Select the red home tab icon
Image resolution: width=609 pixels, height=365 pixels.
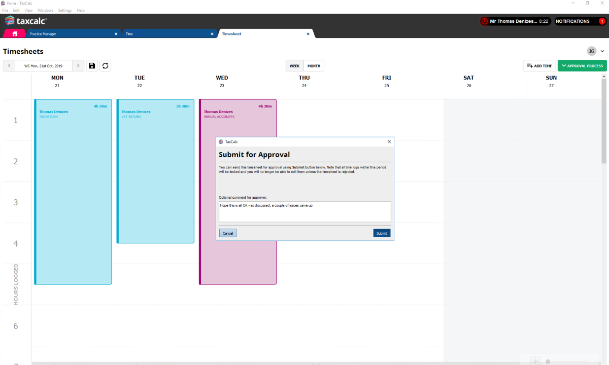[x=14, y=33]
